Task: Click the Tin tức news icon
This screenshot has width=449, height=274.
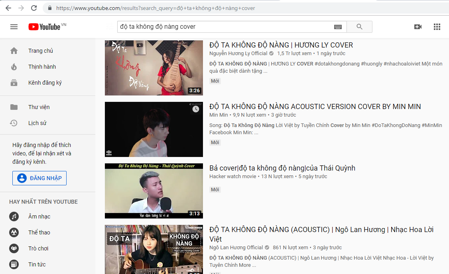Action: click(14, 264)
